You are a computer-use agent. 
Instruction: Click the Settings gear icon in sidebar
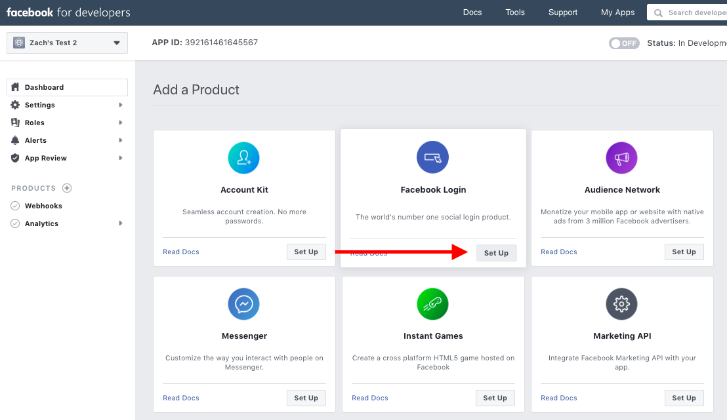click(15, 105)
